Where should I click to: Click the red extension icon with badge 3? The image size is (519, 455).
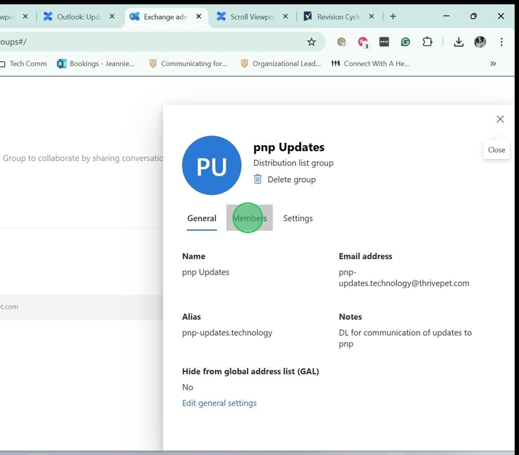[363, 41]
